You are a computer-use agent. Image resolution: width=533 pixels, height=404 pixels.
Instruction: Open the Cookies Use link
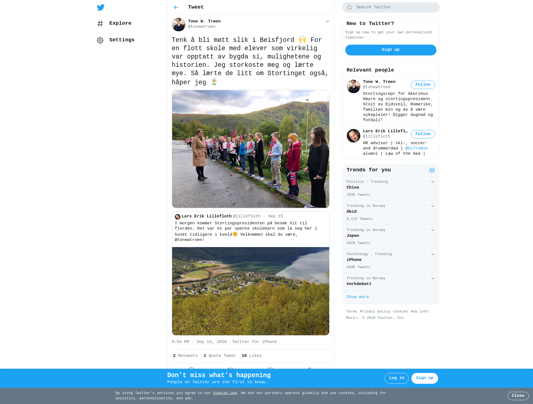[225, 393]
